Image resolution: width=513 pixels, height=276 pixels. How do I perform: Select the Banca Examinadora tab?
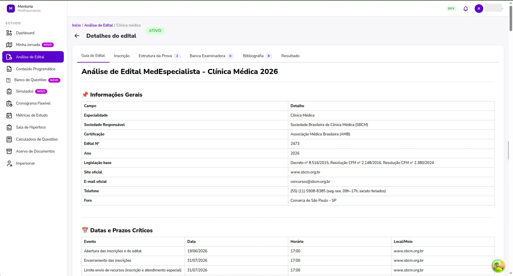point(212,56)
